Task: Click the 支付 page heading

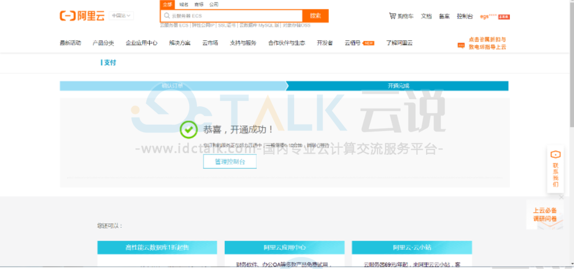Action: tap(109, 63)
